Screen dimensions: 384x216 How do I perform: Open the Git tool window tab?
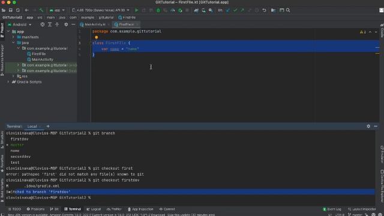[55, 209]
